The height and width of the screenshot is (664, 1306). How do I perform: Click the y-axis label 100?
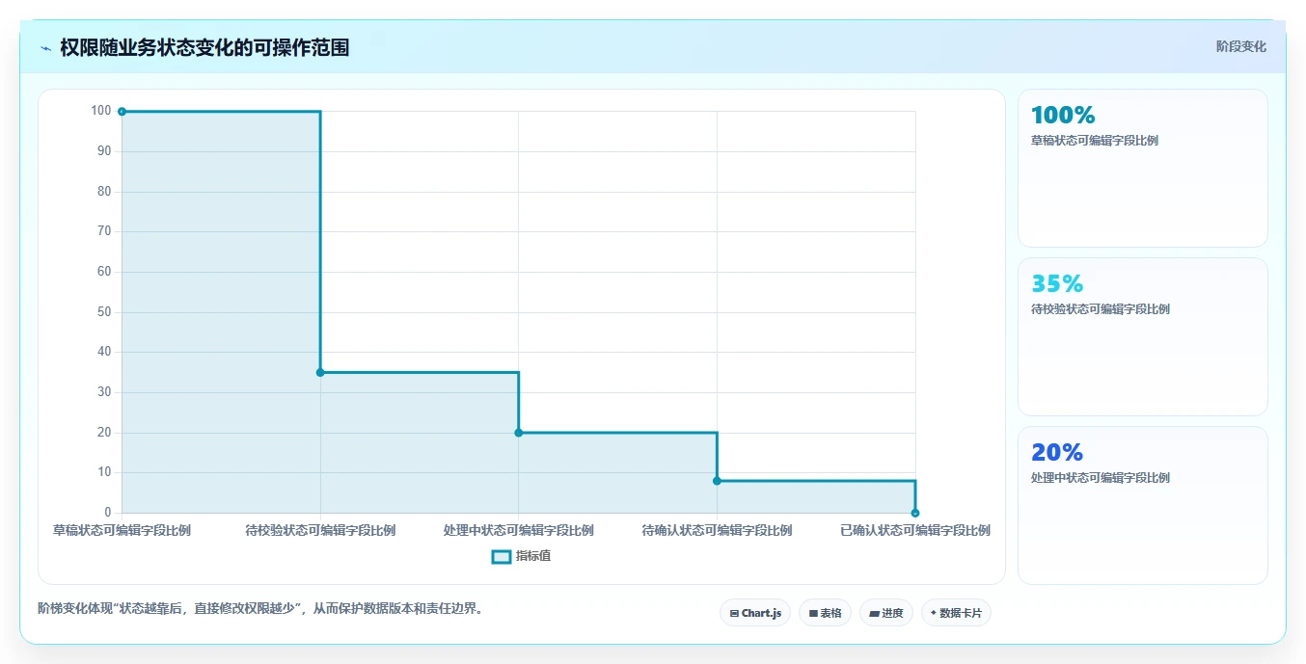101,111
